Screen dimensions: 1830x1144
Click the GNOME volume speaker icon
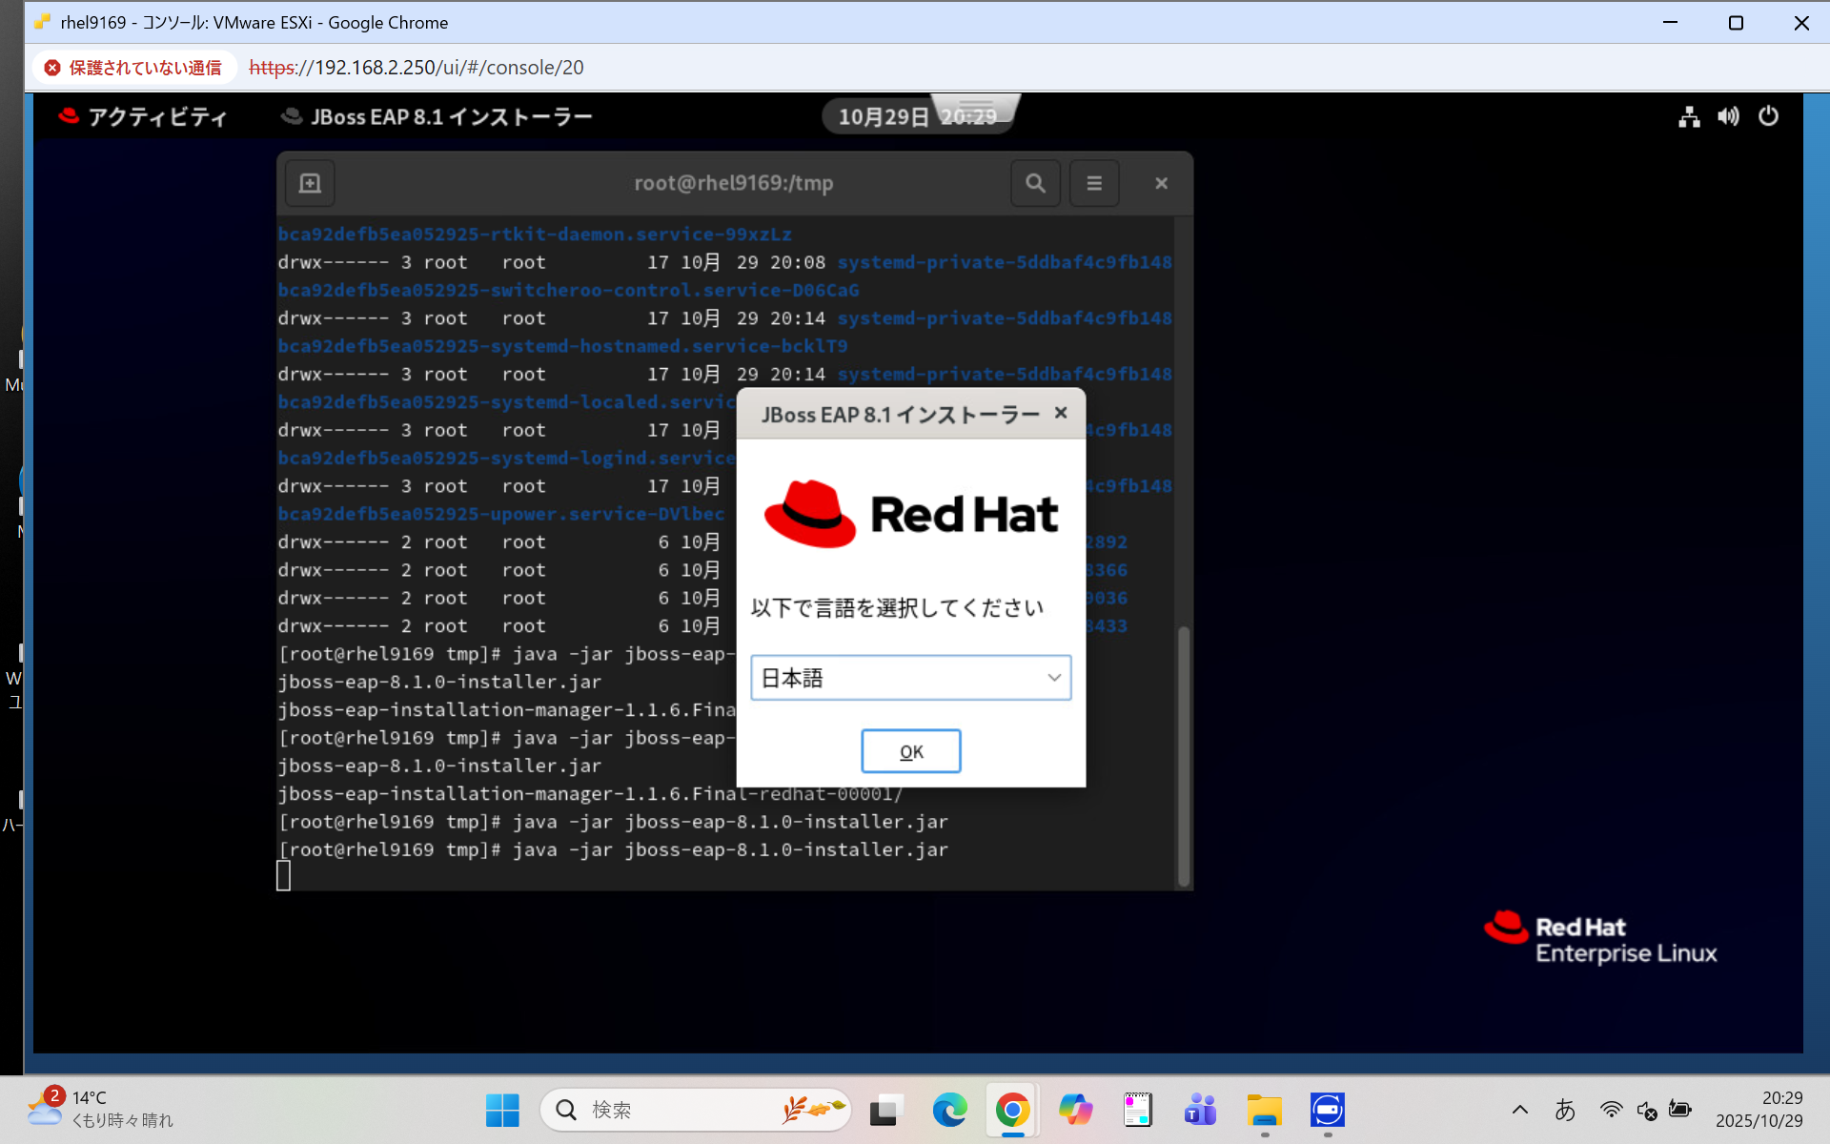coord(1728,116)
